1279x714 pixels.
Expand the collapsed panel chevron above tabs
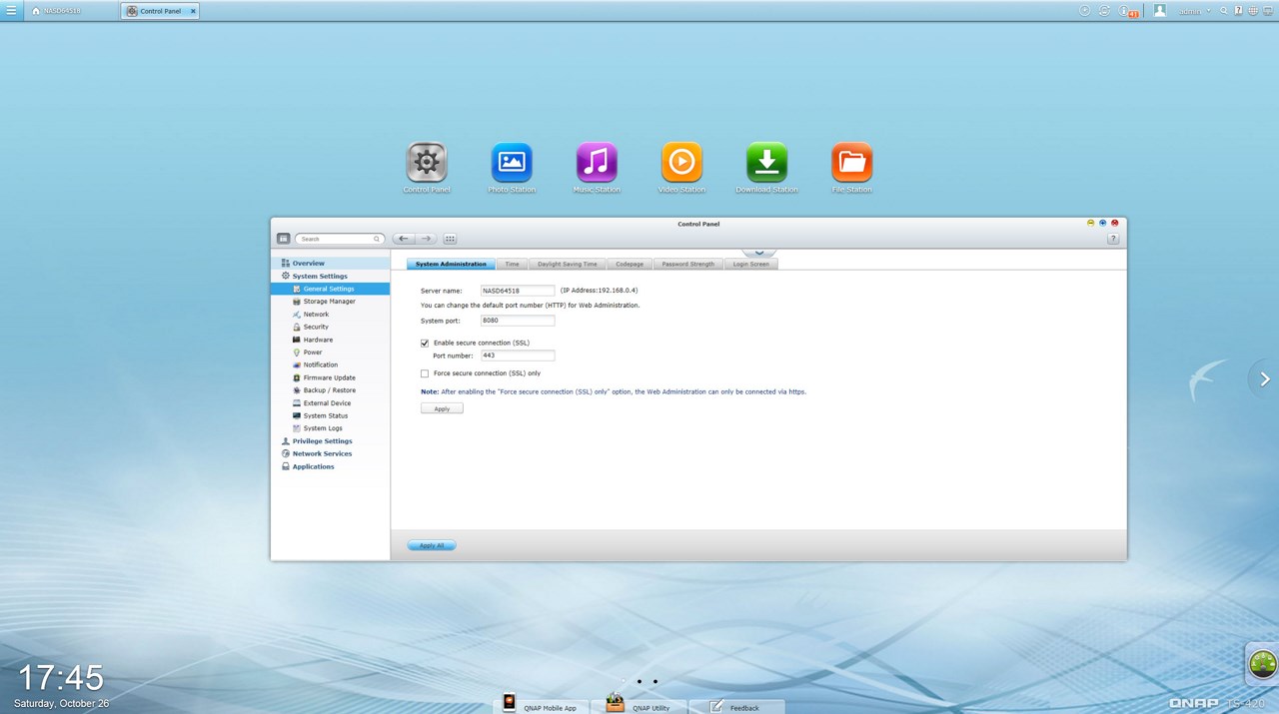pyautogui.click(x=758, y=253)
